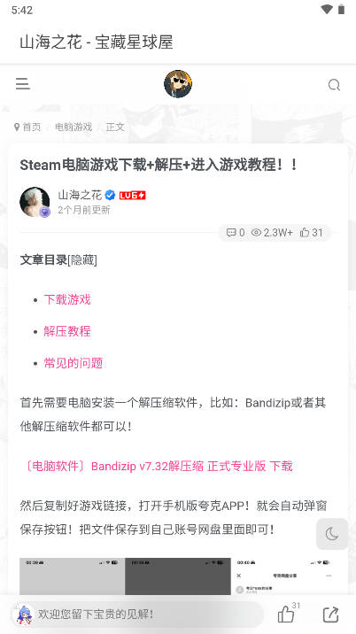This screenshot has width=356, height=634.
Task: Tap the like count showing 31 in stats
Action: [x=311, y=233]
